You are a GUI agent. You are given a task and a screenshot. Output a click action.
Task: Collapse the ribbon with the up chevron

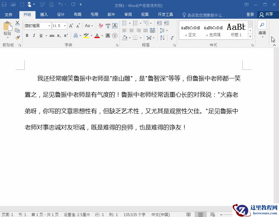274,45
